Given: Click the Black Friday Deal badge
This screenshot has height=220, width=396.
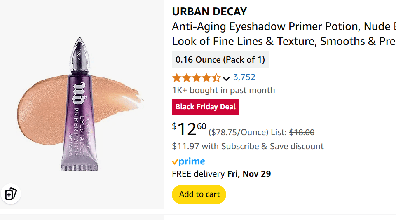Looking at the screenshot, I should click(x=205, y=107).
